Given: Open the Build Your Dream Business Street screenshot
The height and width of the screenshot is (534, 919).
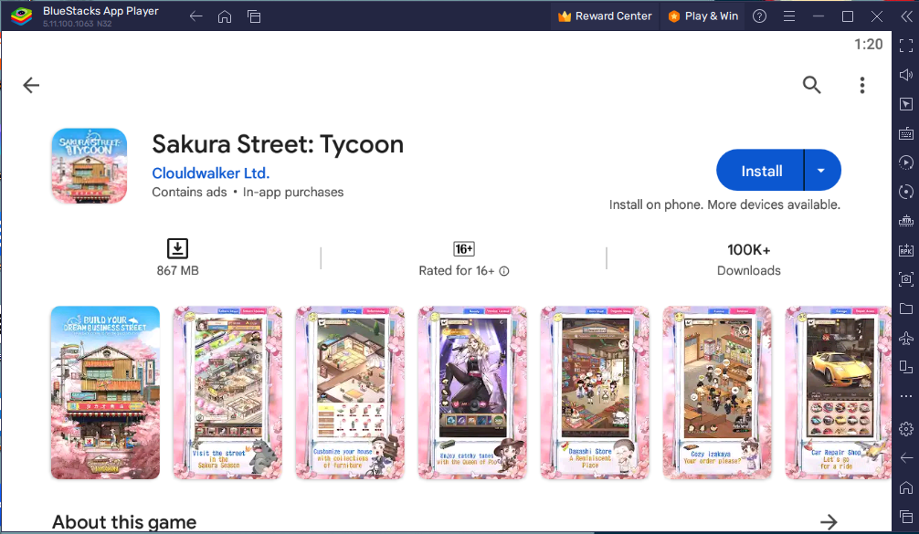Looking at the screenshot, I should [x=105, y=393].
